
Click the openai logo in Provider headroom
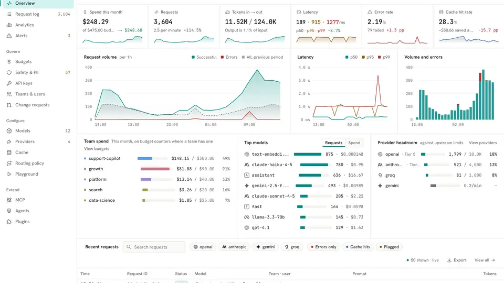point(380,154)
